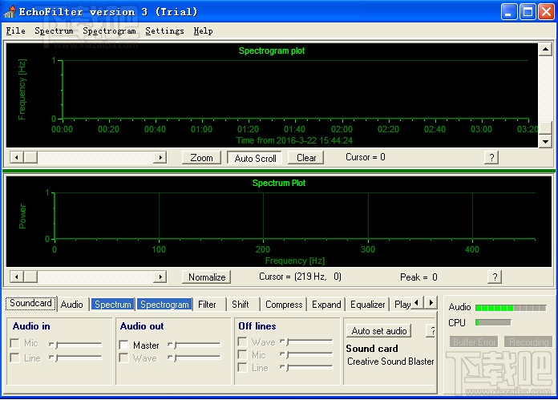558x400 pixels.
Task: Click spectrogram scrollbar right arrow
Action: [x=160, y=157]
